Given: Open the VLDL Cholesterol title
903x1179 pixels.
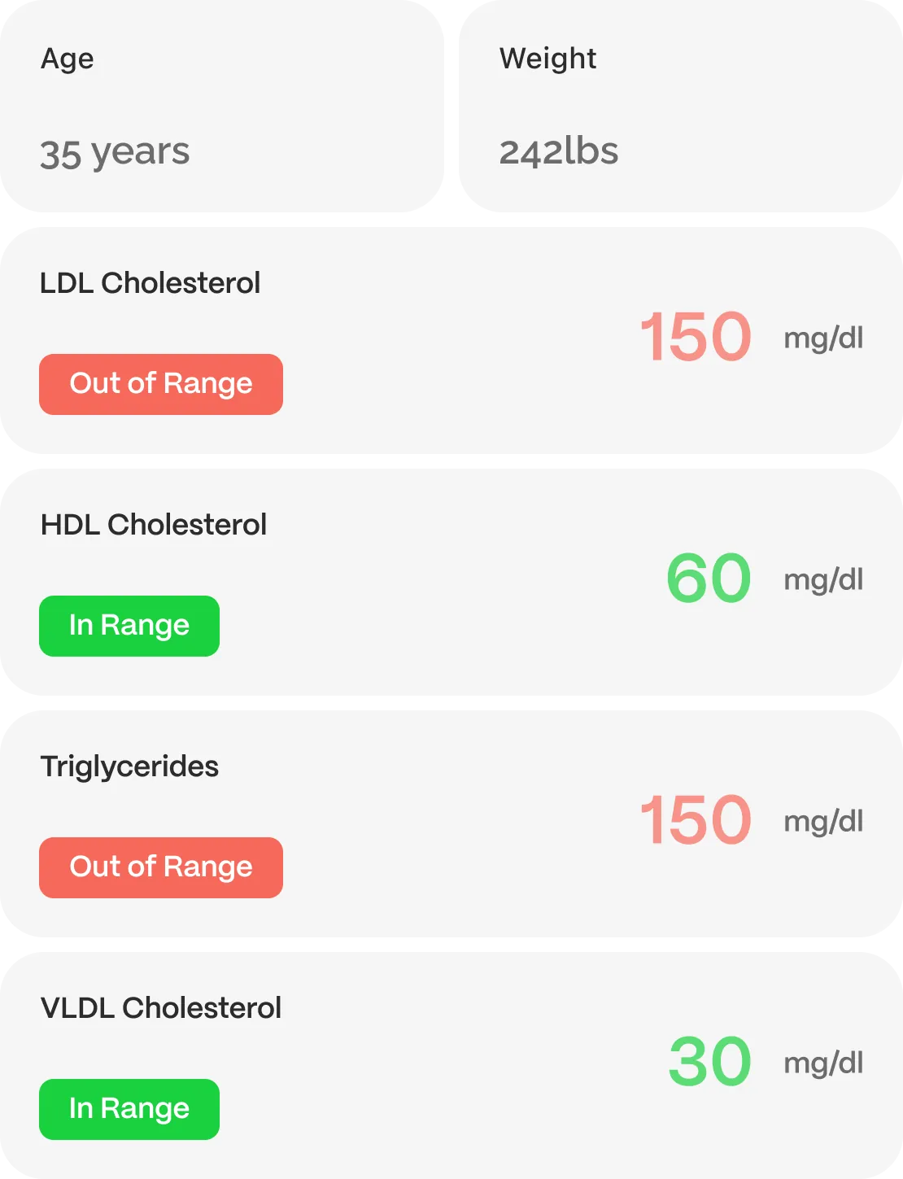Looking at the screenshot, I should click(x=161, y=1008).
